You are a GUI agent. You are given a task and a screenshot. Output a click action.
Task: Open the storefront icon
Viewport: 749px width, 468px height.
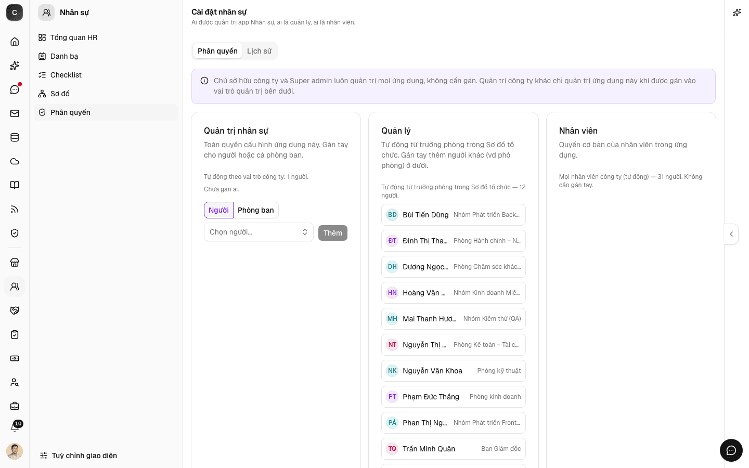[x=15, y=263]
